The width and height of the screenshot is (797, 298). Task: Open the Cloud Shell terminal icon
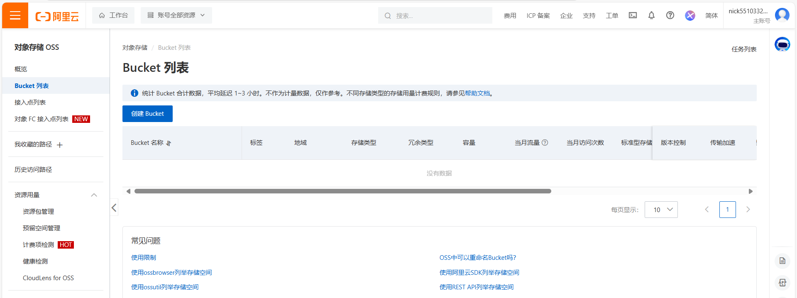point(633,15)
